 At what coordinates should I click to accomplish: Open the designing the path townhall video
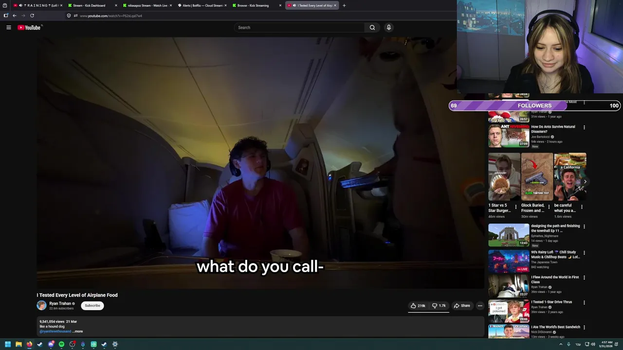509,235
